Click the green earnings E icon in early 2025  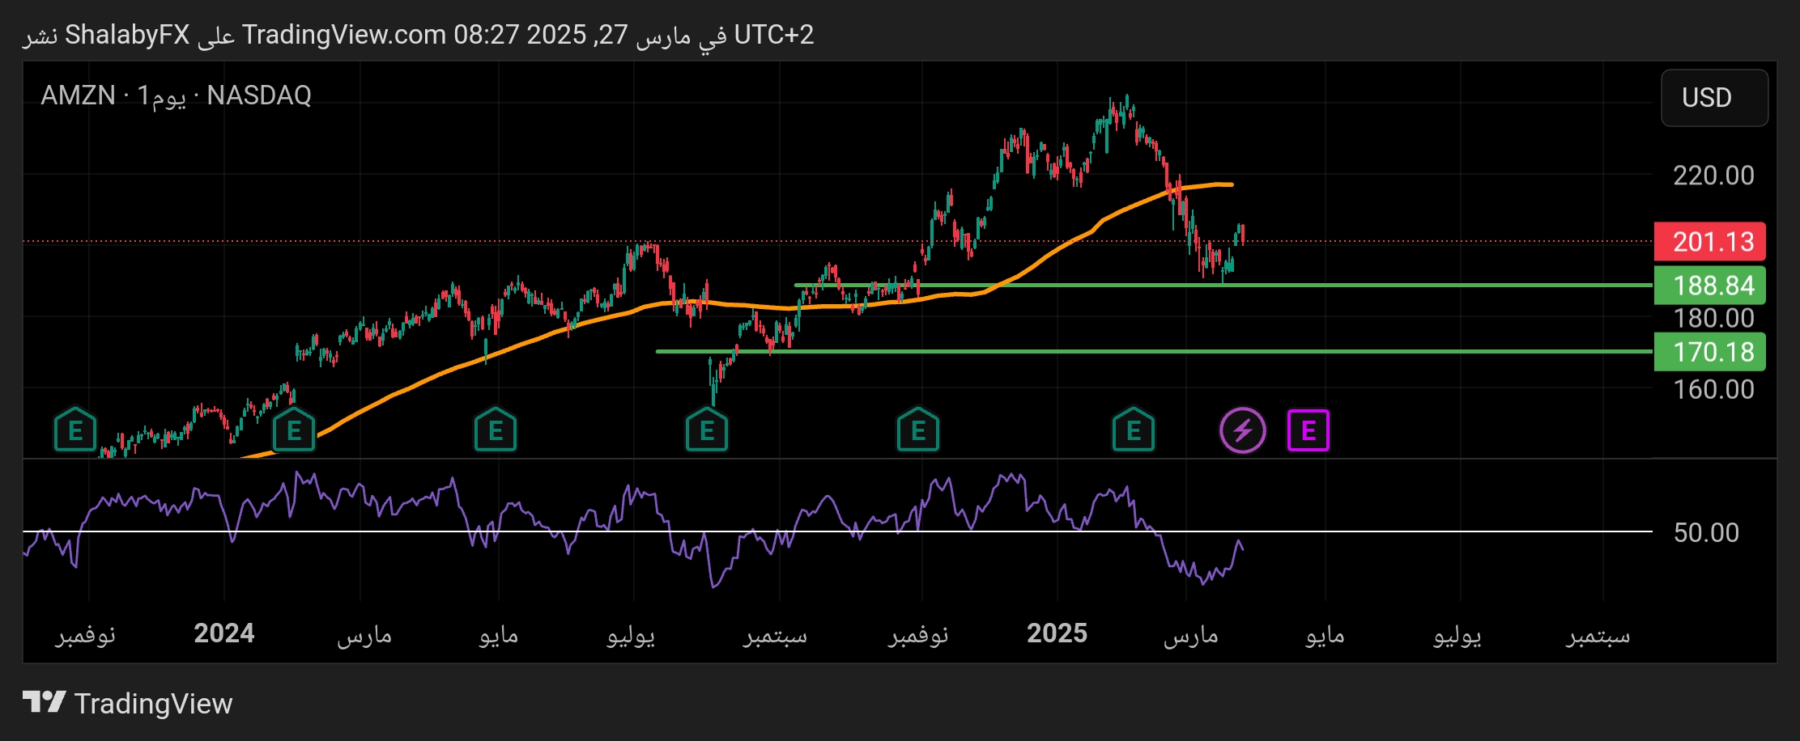coord(1134,430)
